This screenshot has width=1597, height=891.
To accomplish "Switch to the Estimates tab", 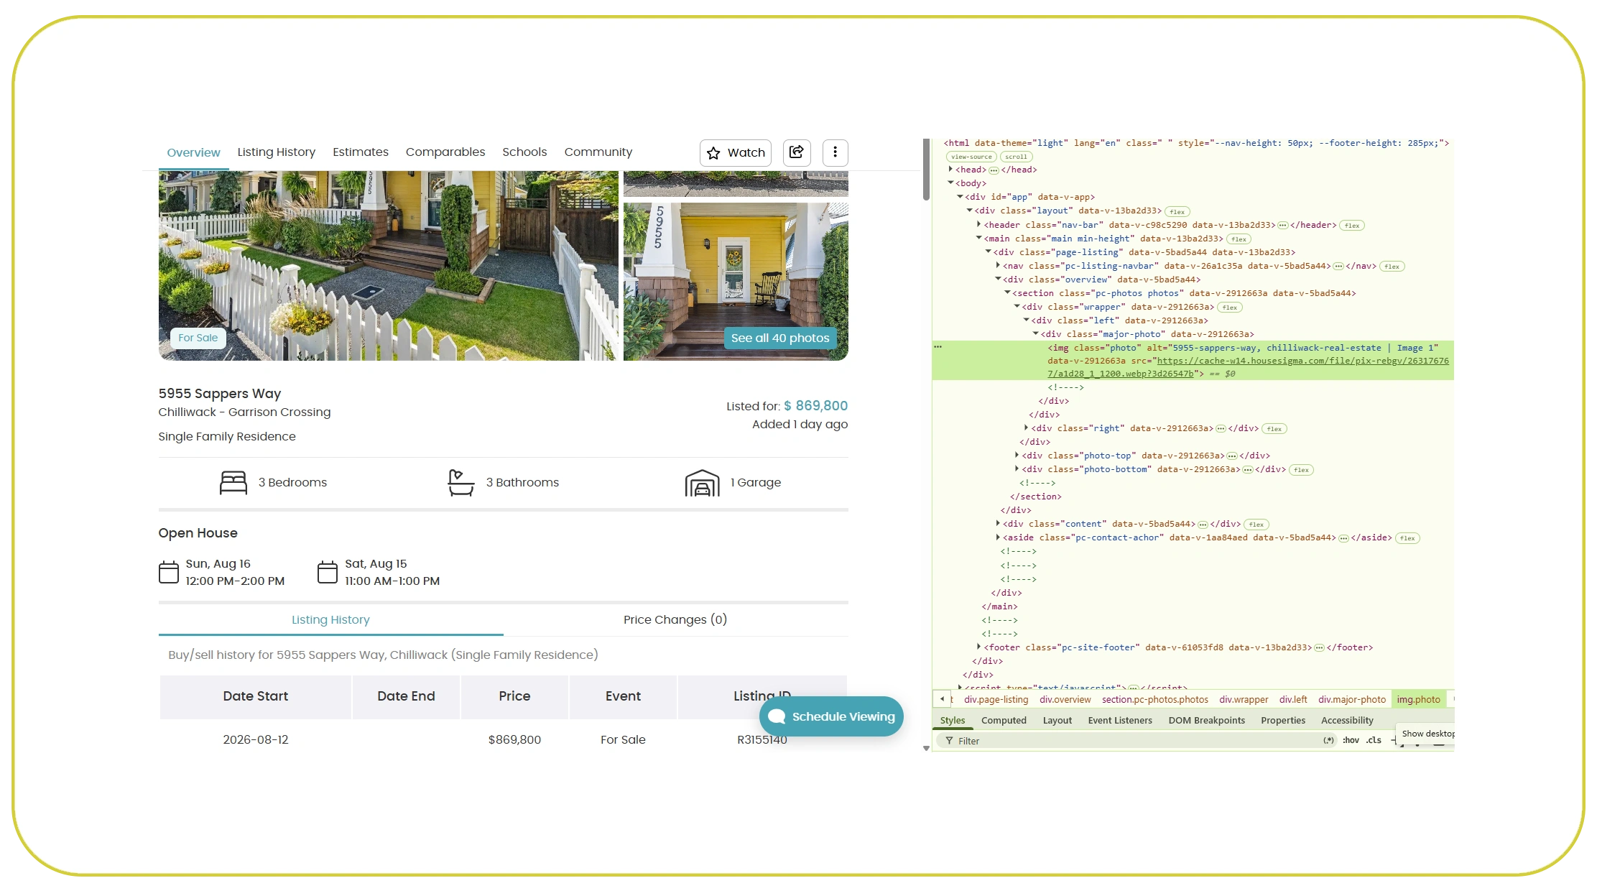I will tap(361, 152).
